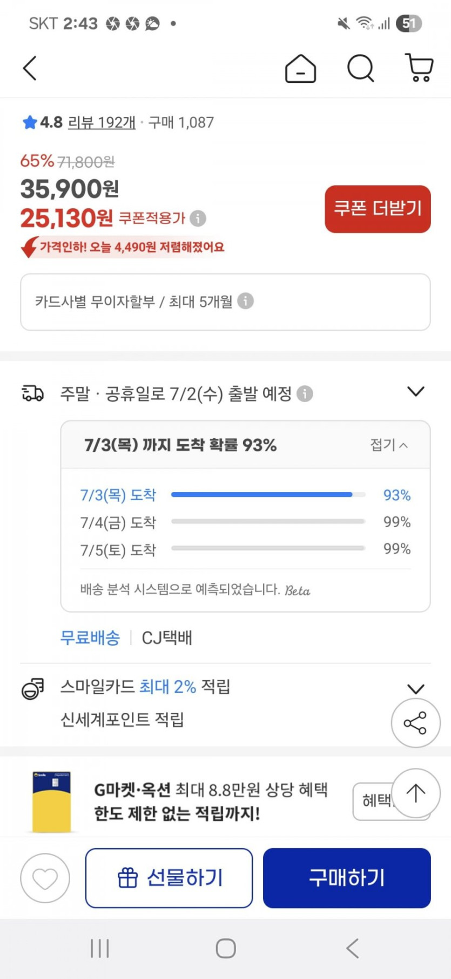Image resolution: width=451 pixels, height=979 pixels.
Task: Tap the 구매하기 purchase button
Action: 347,878
